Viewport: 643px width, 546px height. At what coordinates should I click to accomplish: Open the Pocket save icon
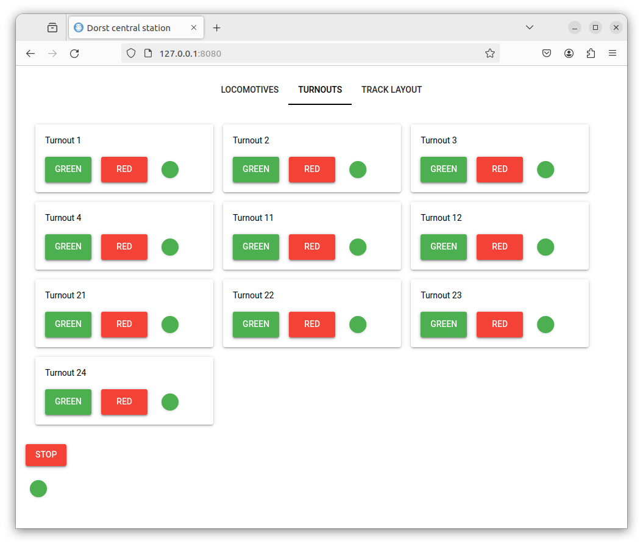click(x=547, y=54)
